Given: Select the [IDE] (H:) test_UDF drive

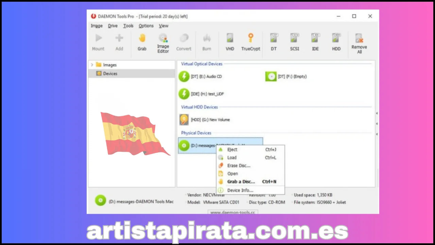Looking at the screenshot, I should coord(201,94).
